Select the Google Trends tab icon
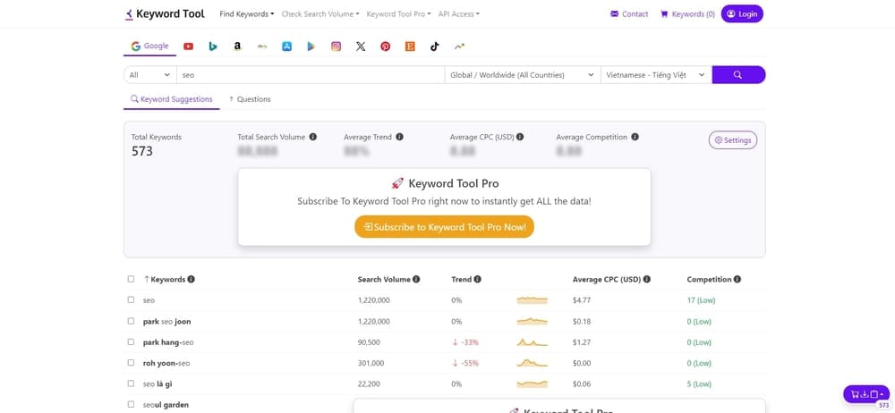Image resolution: width=895 pixels, height=413 pixels. [459, 46]
